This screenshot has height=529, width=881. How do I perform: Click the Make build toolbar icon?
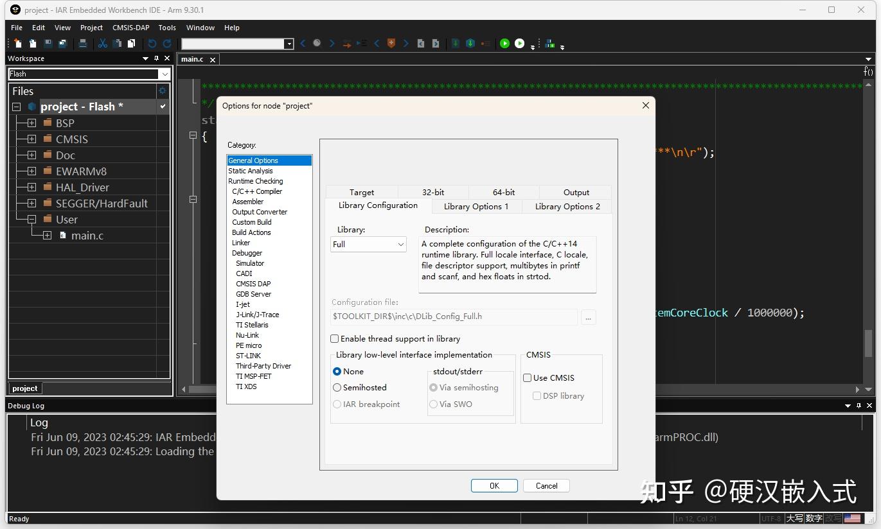pos(470,44)
